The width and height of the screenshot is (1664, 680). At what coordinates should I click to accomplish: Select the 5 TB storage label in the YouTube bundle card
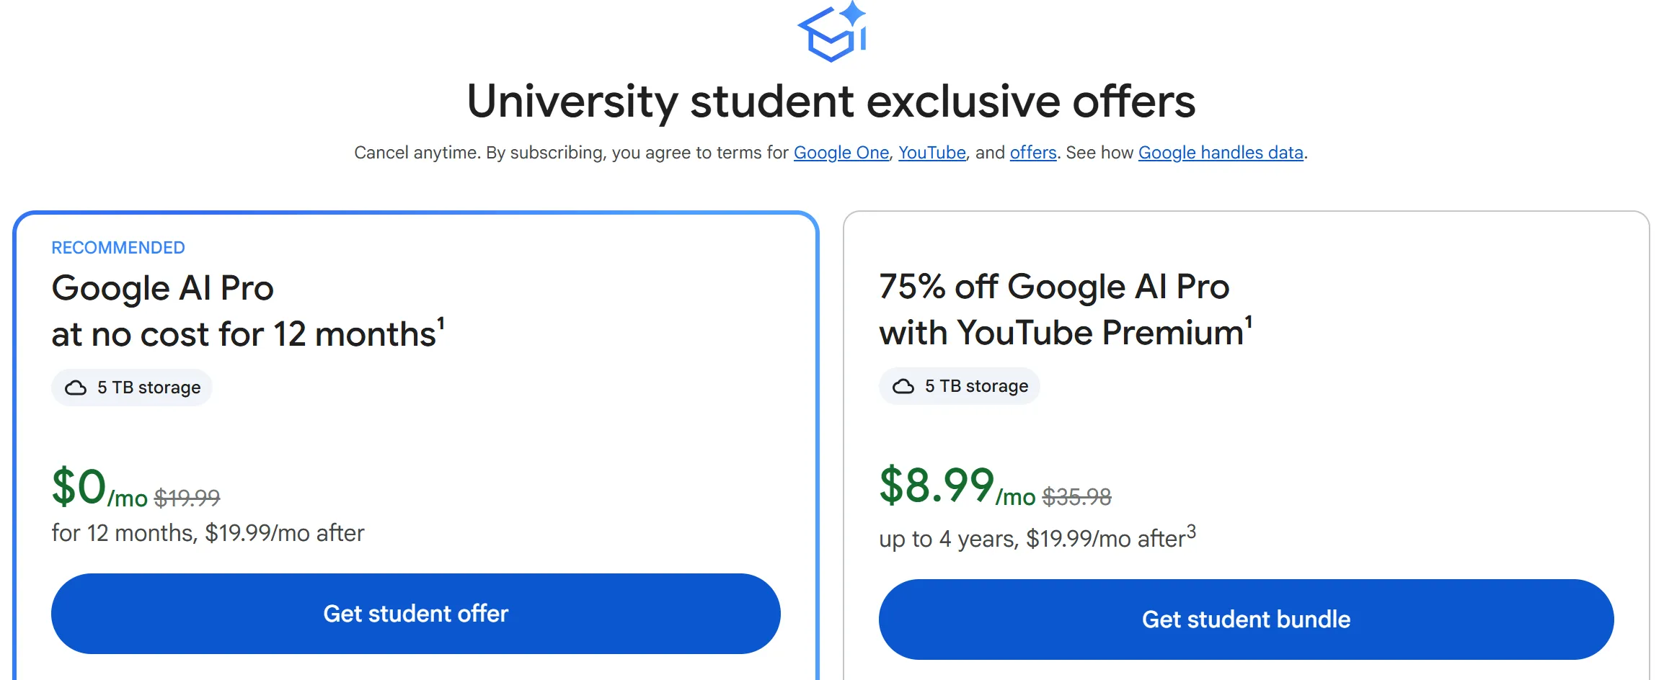tap(977, 386)
